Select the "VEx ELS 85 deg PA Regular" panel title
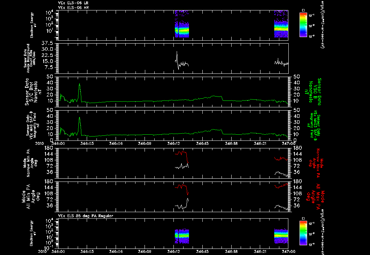This screenshot has width=370, height=255. click(85, 216)
